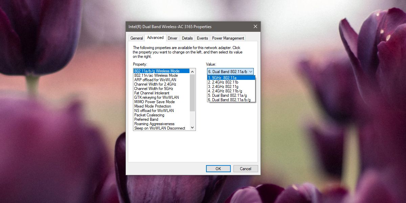Select Sleep on WoWLAN Disconnect property
Image resolution: width=406 pixels, height=203 pixels.
162,128
